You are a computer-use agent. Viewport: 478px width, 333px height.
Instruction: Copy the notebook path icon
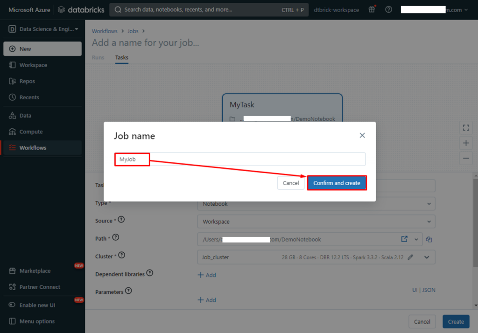pyautogui.click(x=429, y=239)
